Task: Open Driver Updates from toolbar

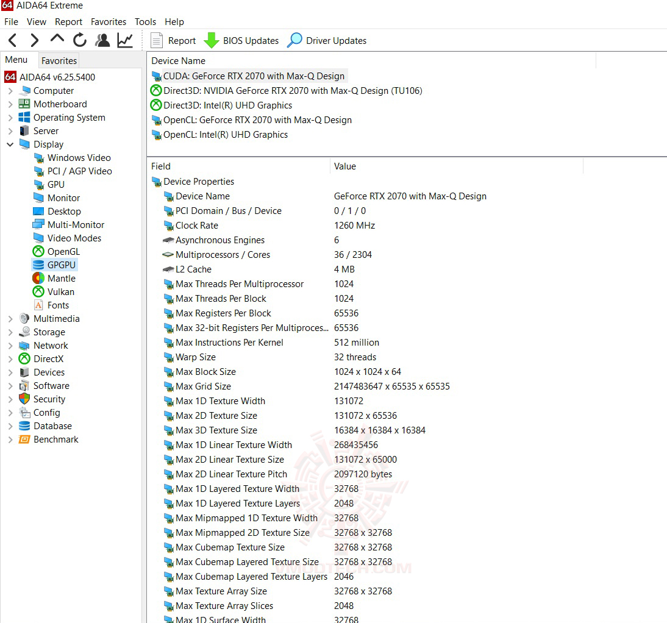Action: point(327,41)
